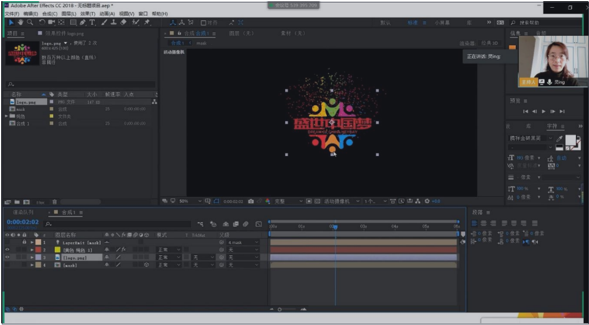589x325 pixels.
Task: Choose the Rotation tool
Action: pos(42,23)
